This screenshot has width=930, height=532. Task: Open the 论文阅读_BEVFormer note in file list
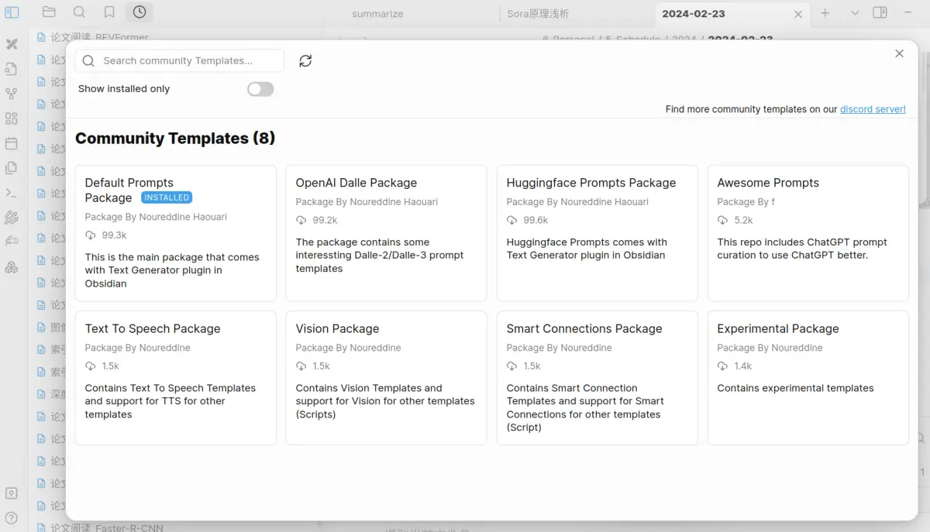(99, 37)
